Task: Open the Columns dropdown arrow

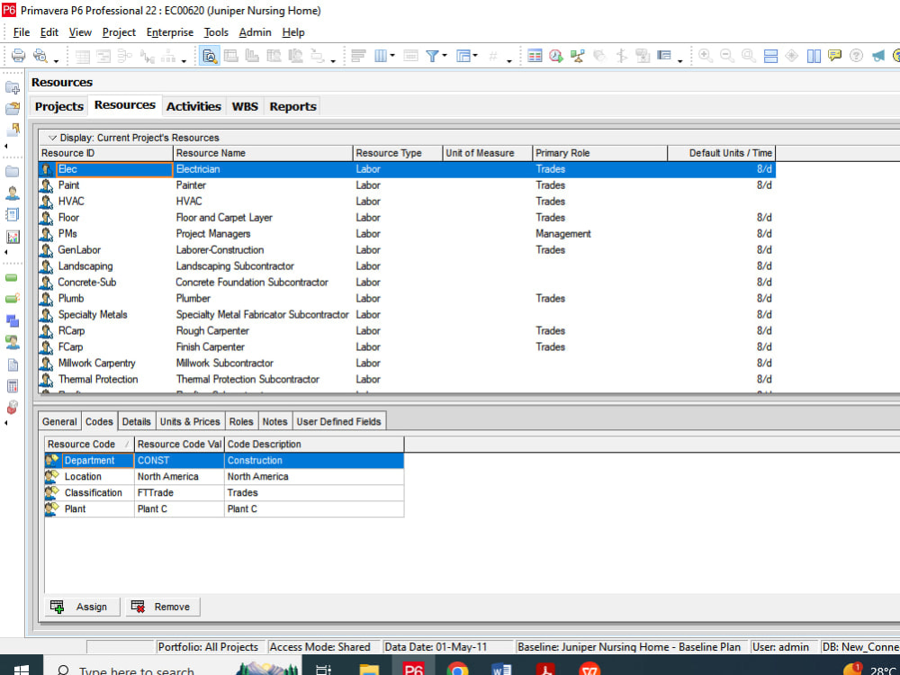Action: (x=392, y=56)
